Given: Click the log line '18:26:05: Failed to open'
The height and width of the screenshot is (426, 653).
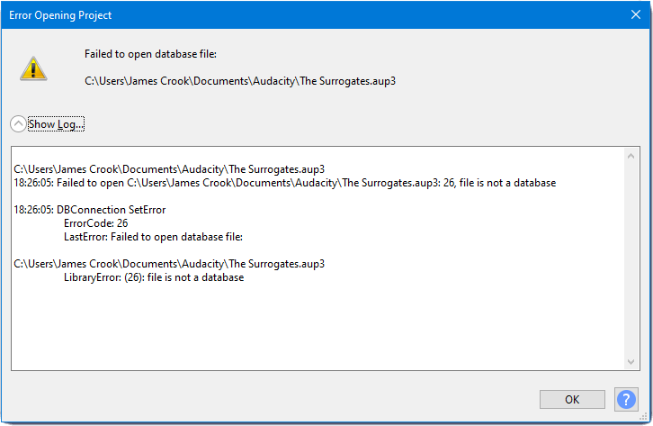Looking at the screenshot, I should click(x=285, y=183).
